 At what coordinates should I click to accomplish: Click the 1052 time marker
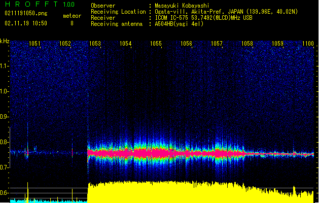[65, 43]
